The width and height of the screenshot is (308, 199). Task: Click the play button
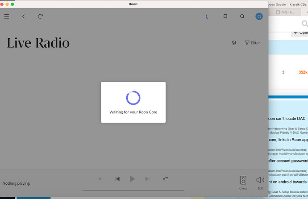pyautogui.click(x=132, y=179)
